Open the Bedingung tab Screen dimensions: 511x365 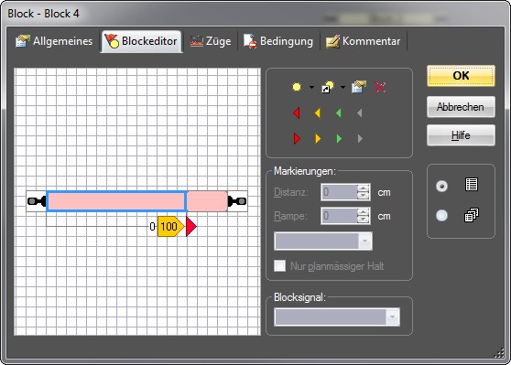pos(278,41)
